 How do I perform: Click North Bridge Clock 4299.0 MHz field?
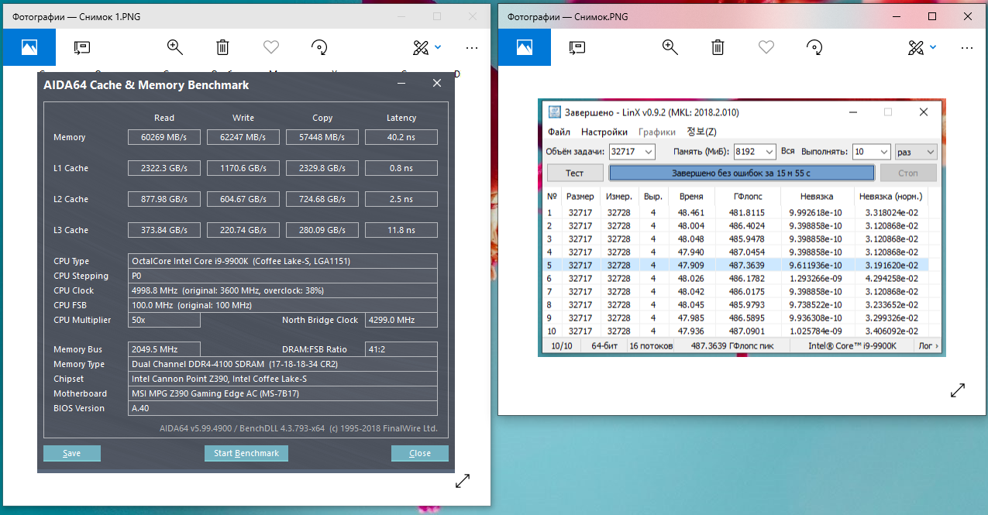401,320
